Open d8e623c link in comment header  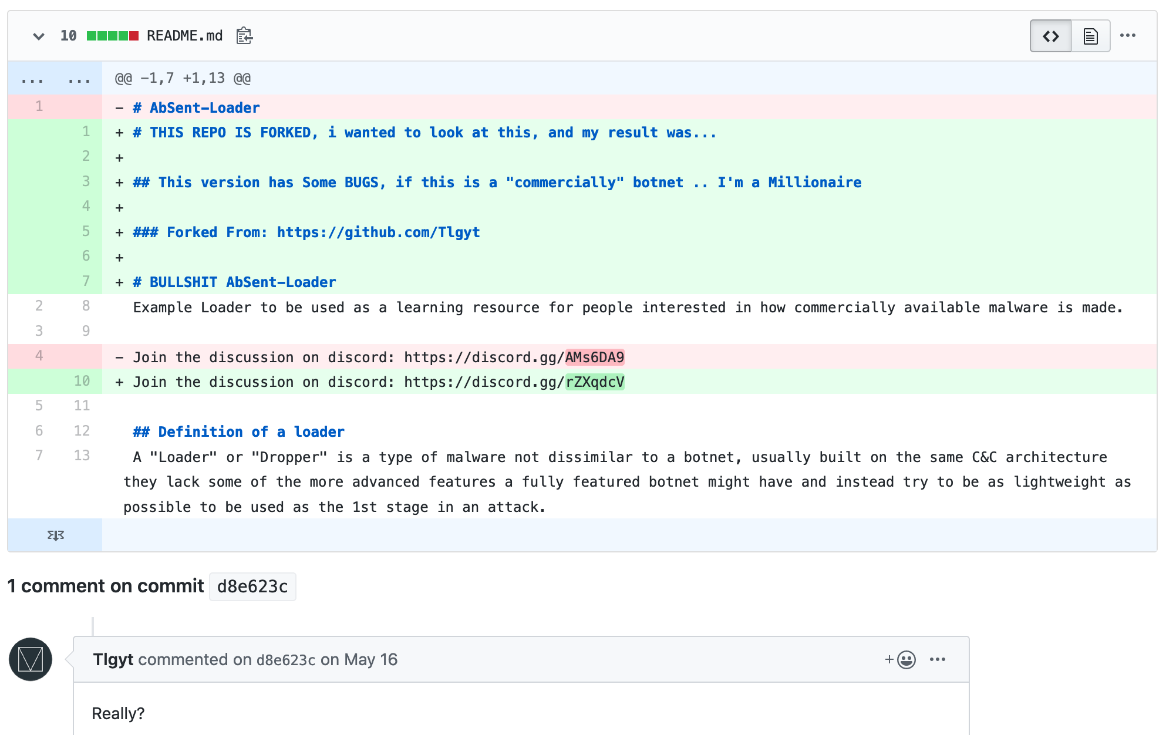(285, 660)
